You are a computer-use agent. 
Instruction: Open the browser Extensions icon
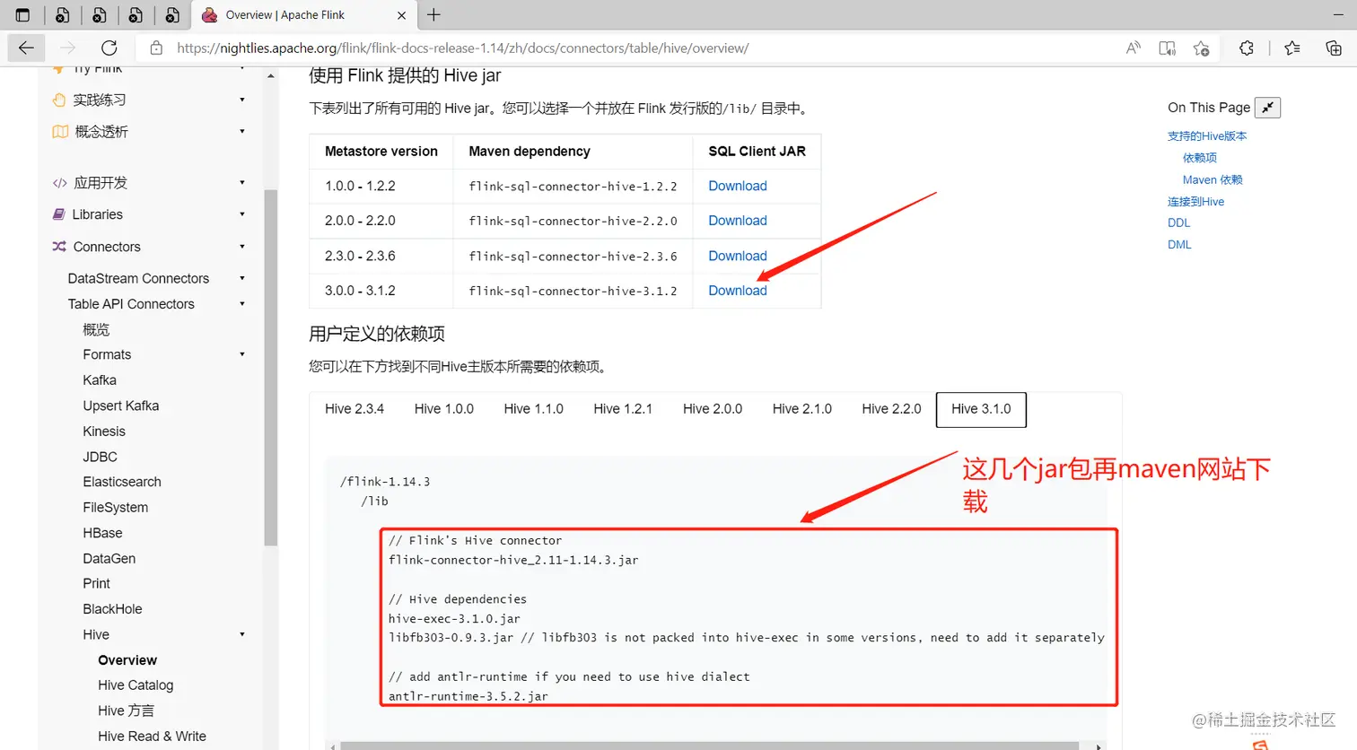1247,48
